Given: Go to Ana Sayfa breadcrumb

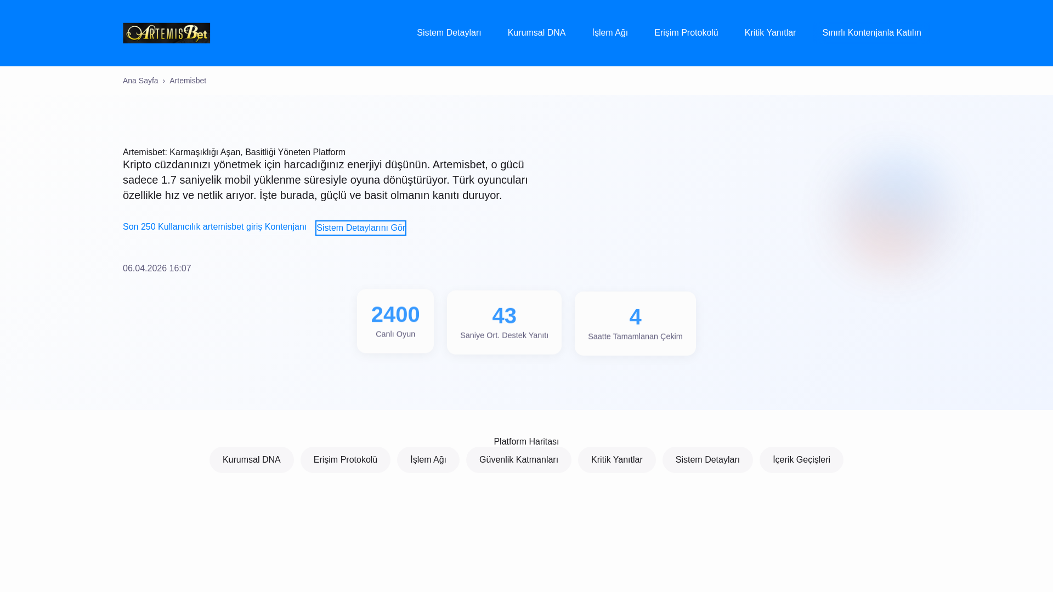Looking at the screenshot, I should tap(140, 81).
